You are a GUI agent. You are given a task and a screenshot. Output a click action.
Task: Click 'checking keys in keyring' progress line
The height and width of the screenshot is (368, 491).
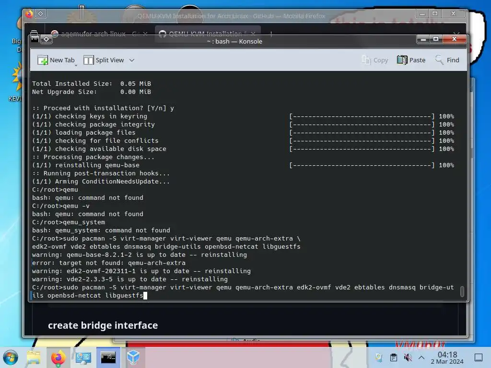click(x=90, y=116)
